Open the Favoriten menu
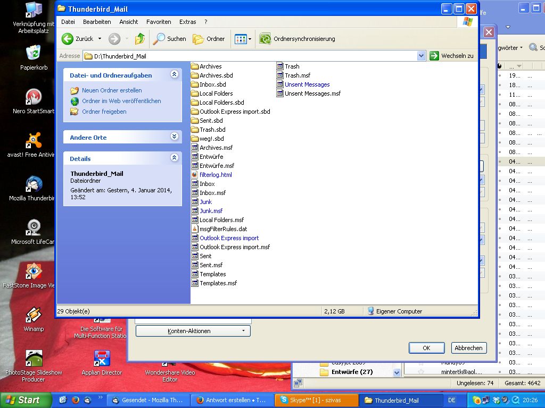 (159, 22)
